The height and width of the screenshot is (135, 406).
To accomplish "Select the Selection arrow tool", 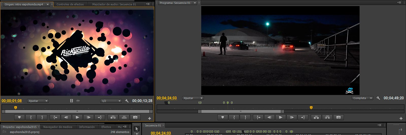I will (137, 129).
